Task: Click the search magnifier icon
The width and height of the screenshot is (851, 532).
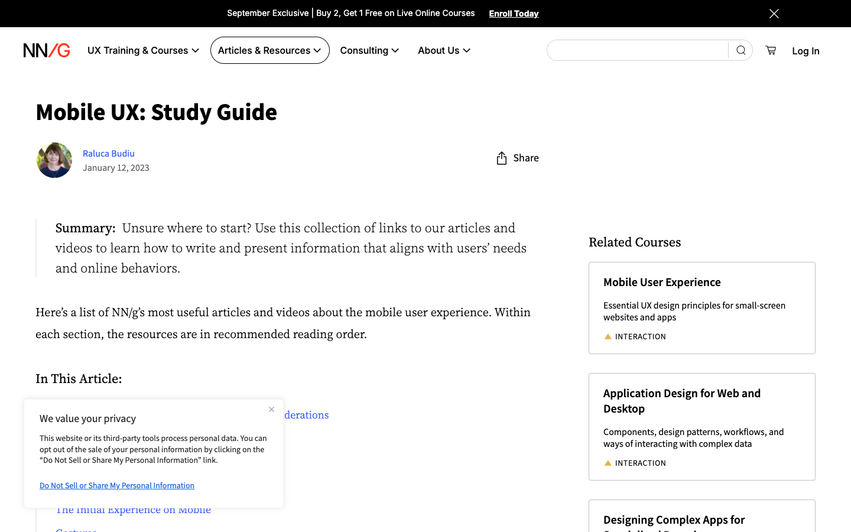Action: 740,50
